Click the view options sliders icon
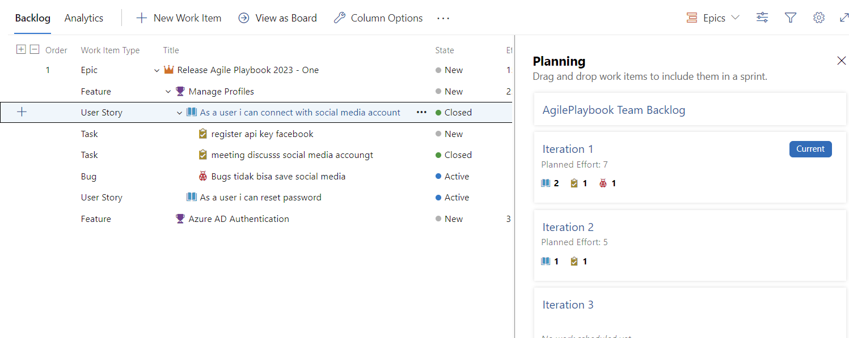Image resolution: width=849 pixels, height=338 pixels. point(762,18)
